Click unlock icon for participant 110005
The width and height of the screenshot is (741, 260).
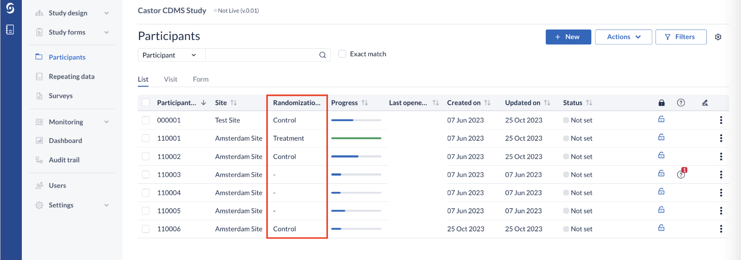(661, 210)
